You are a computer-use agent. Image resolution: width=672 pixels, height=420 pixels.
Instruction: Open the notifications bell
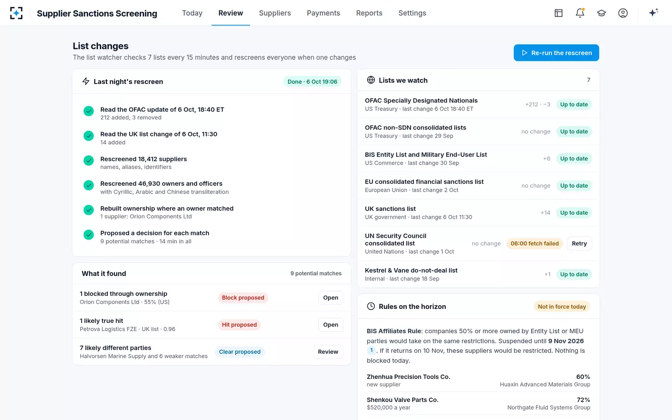580,13
